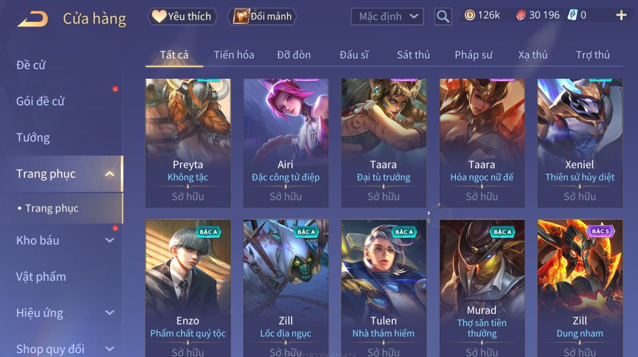
Task: Collapse the Trang phục sidebar section
Action: (x=110, y=174)
